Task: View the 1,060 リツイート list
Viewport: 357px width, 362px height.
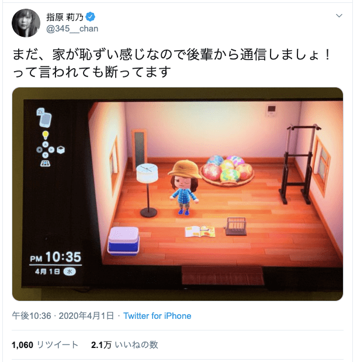Action: (45, 345)
